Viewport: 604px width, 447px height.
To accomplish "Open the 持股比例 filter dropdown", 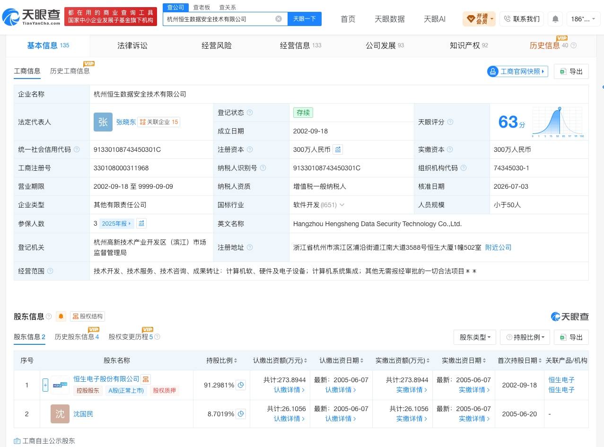I will coord(525,337).
